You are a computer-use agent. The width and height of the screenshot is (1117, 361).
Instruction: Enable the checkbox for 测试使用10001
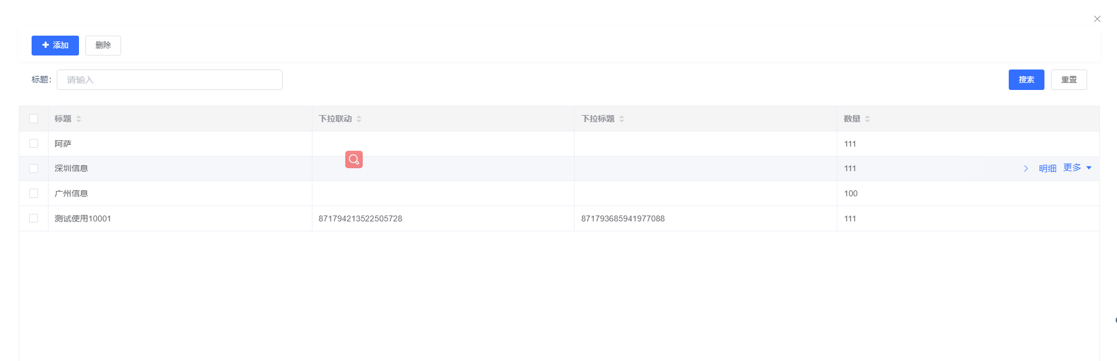[34, 218]
